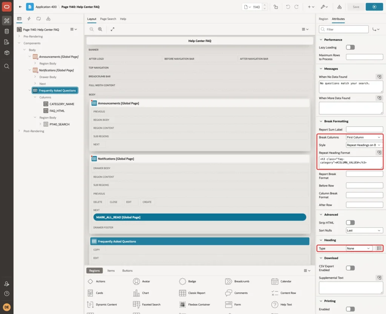Open the Break Columns dropdown
This screenshot has height=314, width=386.
(x=365, y=137)
